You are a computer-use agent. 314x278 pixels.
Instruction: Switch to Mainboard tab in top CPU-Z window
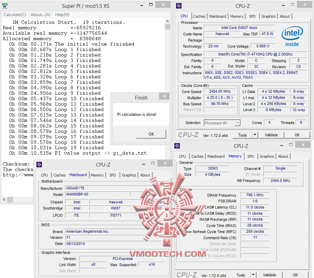coord(218,16)
